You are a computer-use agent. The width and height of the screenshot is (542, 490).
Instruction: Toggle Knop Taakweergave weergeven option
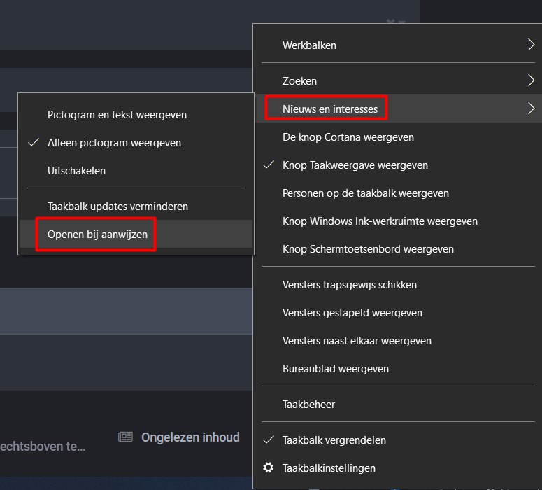355,165
